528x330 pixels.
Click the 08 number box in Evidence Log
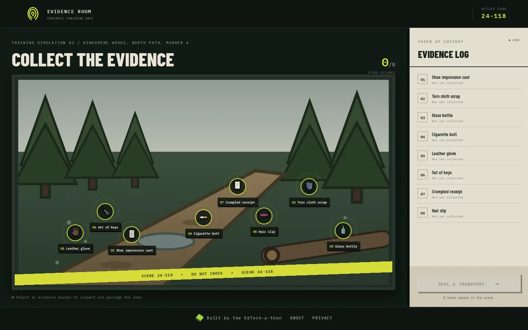coord(422,213)
